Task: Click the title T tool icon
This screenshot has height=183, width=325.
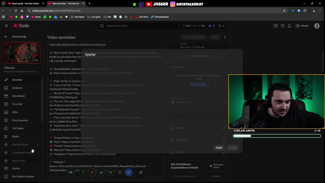Action: [x=83, y=172]
